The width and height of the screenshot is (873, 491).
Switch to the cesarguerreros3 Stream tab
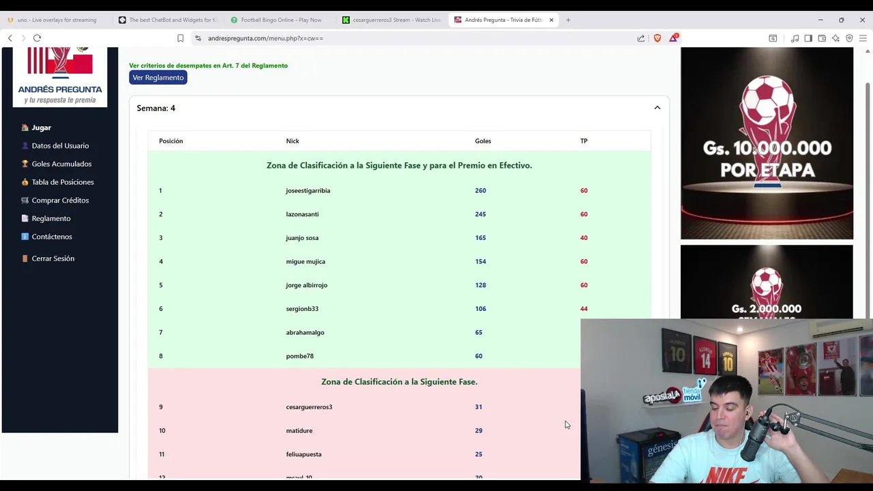392,20
